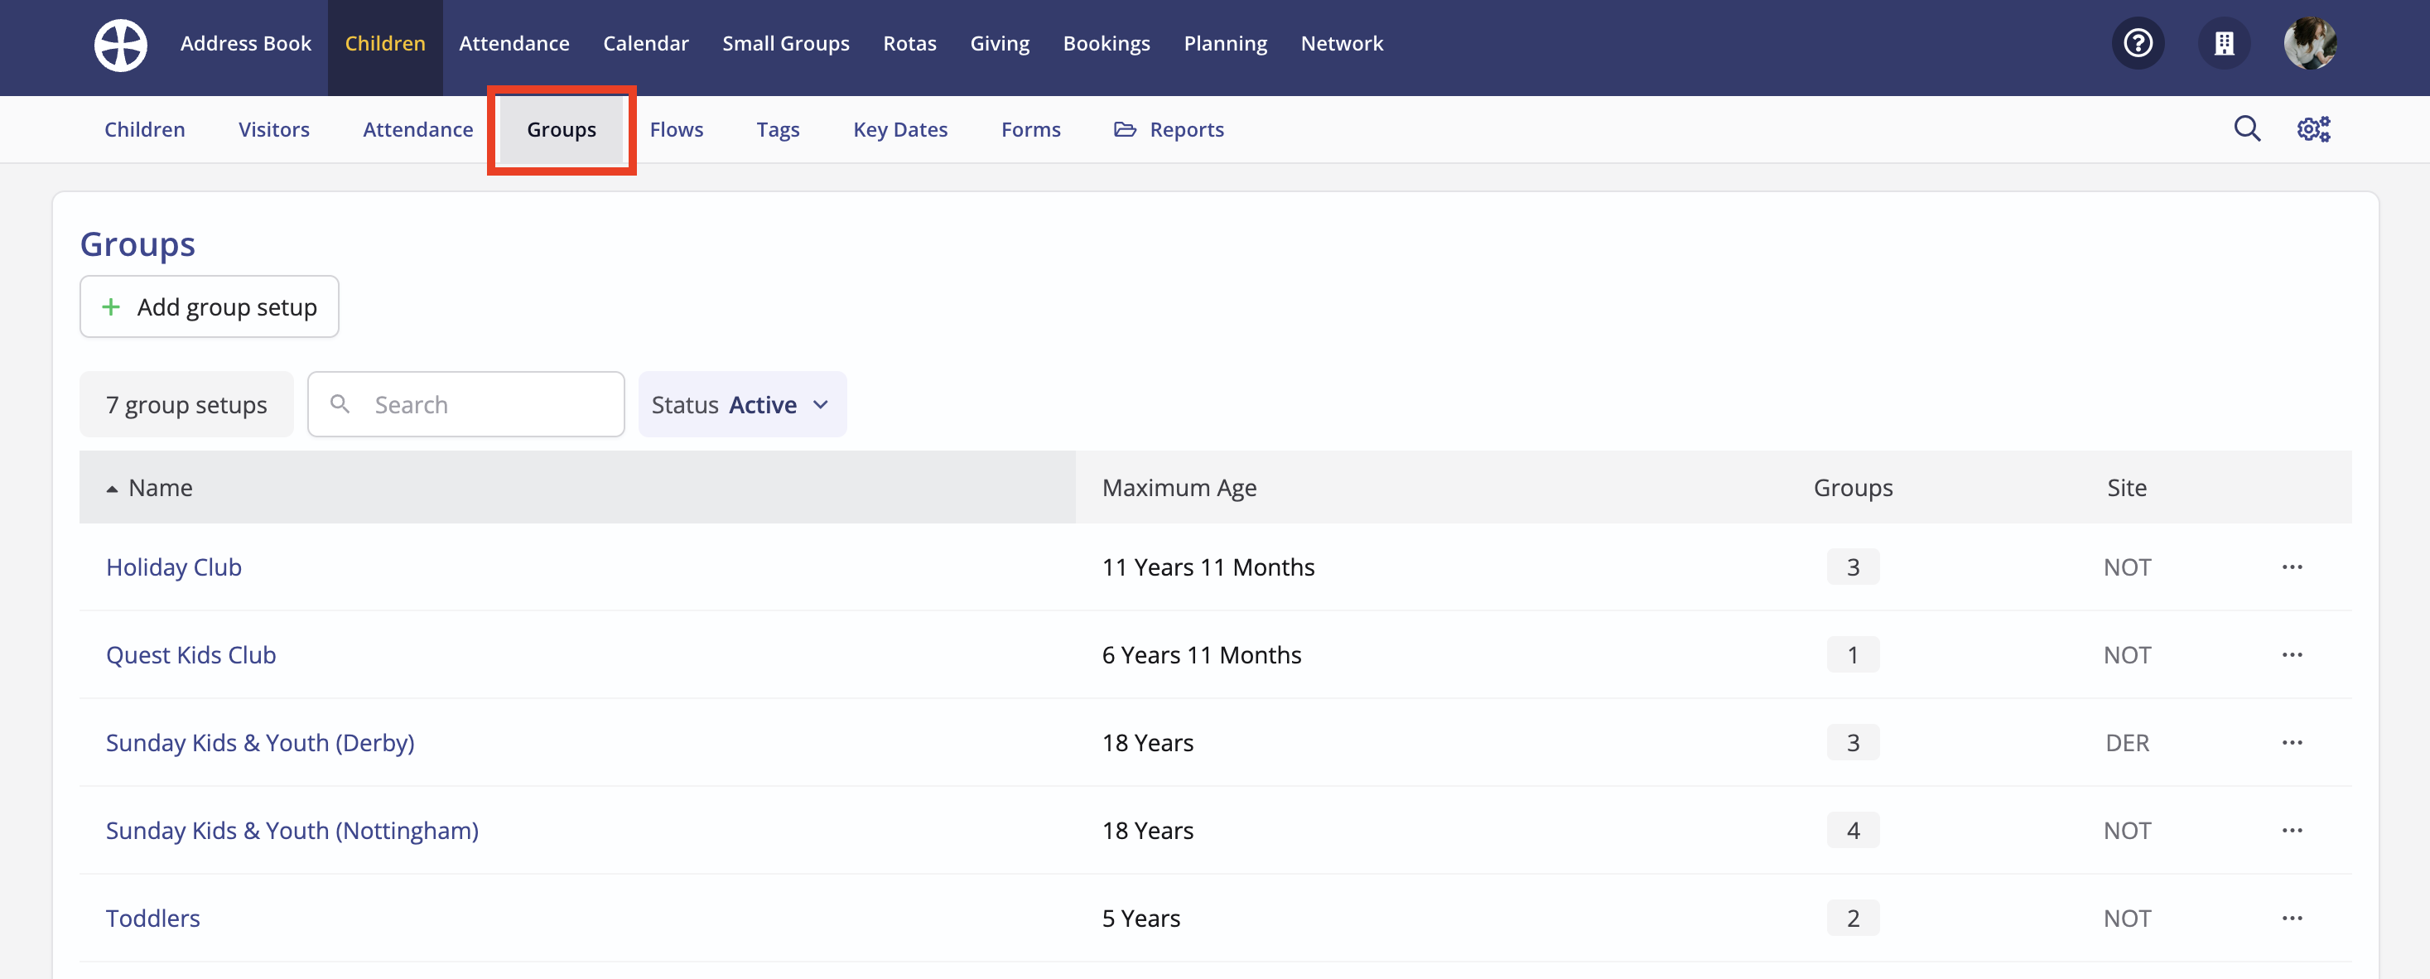Click the ChurchSuite globe logo icon

coord(120,43)
